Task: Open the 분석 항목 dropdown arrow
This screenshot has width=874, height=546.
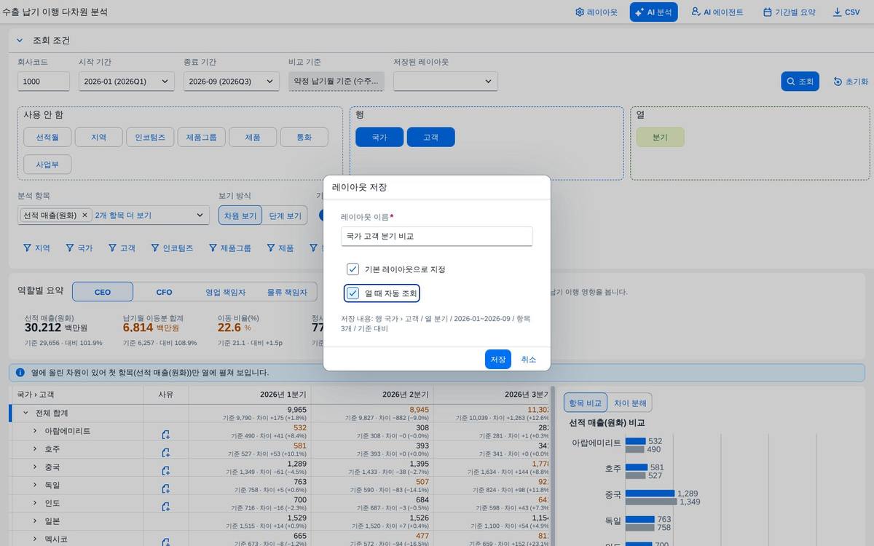Action: [x=200, y=215]
